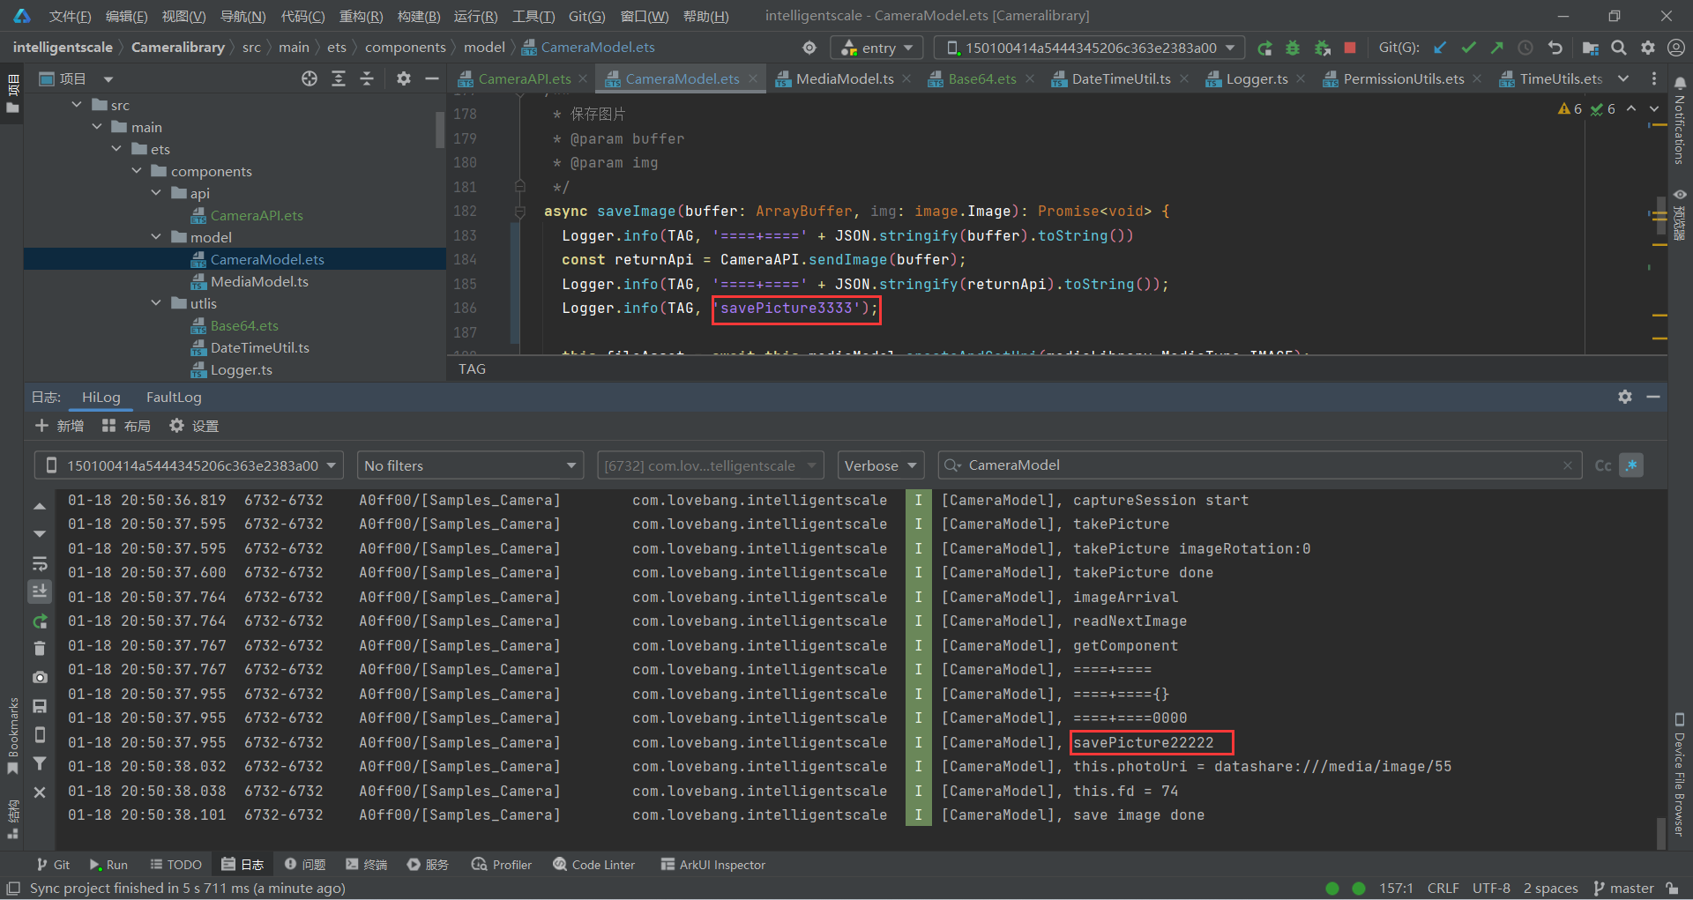Viewport: 1693px width, 900px height.
Task: Click the Debug bug icon
Action: [x=1293, y=48]
